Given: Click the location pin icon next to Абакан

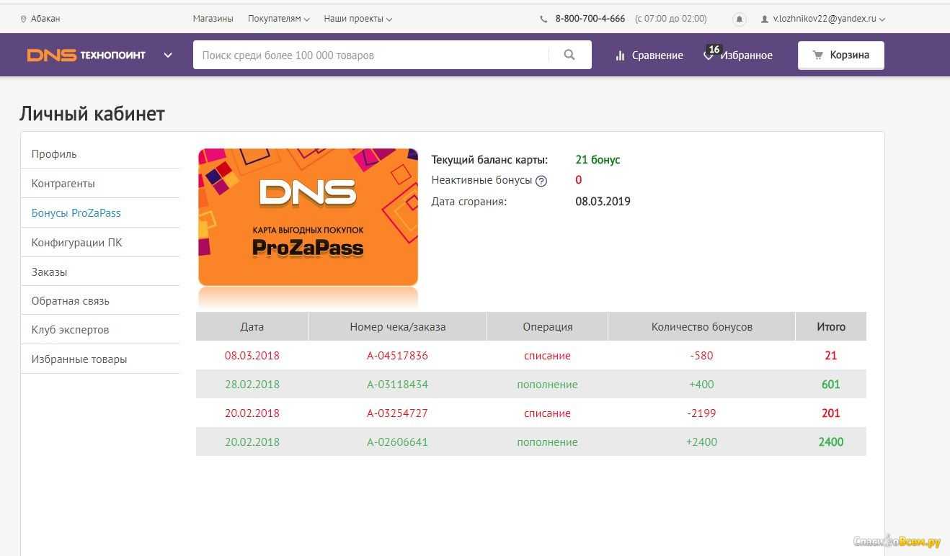Looking at the screenshot, I should [24, 19].
